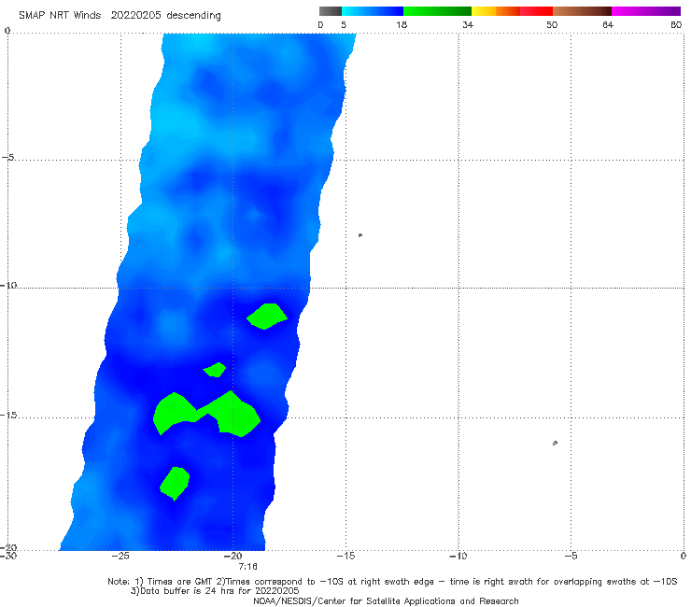Click the red segment of the color bar
The width and height of the screenshot is (691, 607).
(536, 11)
